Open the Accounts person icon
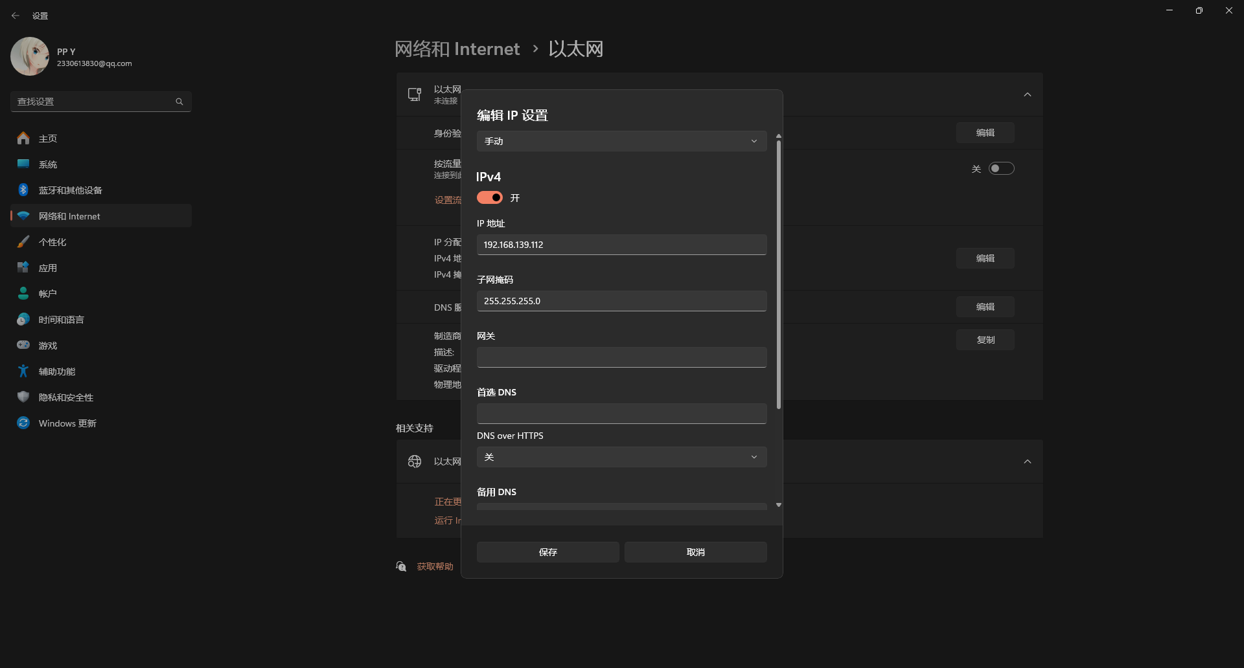The width and height of the screenshot is (1244, 668). (x=23, y=294)
